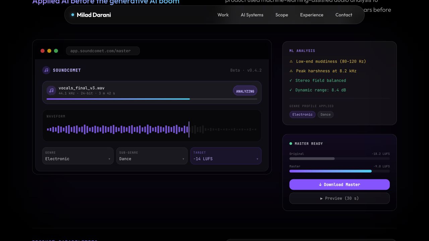Open the Target dropdown showing -14 LUFS
429x241 pixels.
pyautogui.click(x=226, y=156)
